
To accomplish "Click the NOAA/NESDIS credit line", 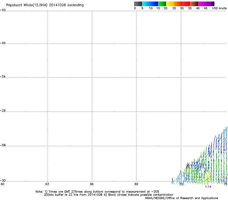I will [x=181, y=198].
